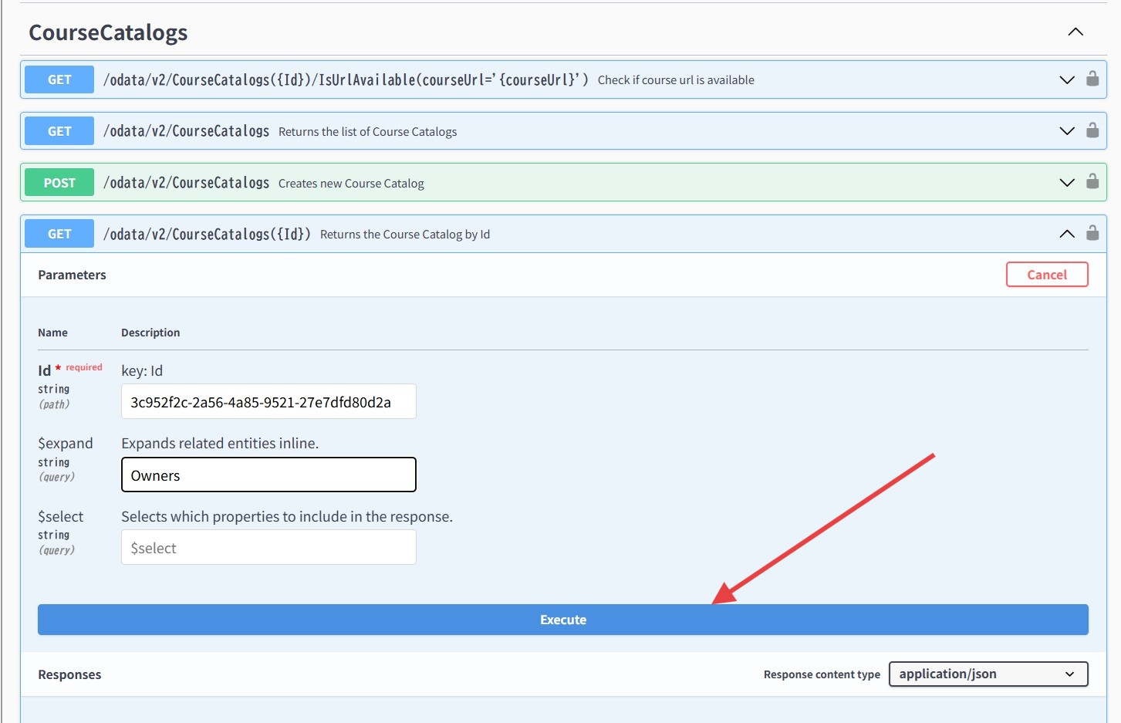Collapse 'Returns the Course Catalog by Id' chevron
Screen dimensions: 1121x723
[x=1067, y=234]
